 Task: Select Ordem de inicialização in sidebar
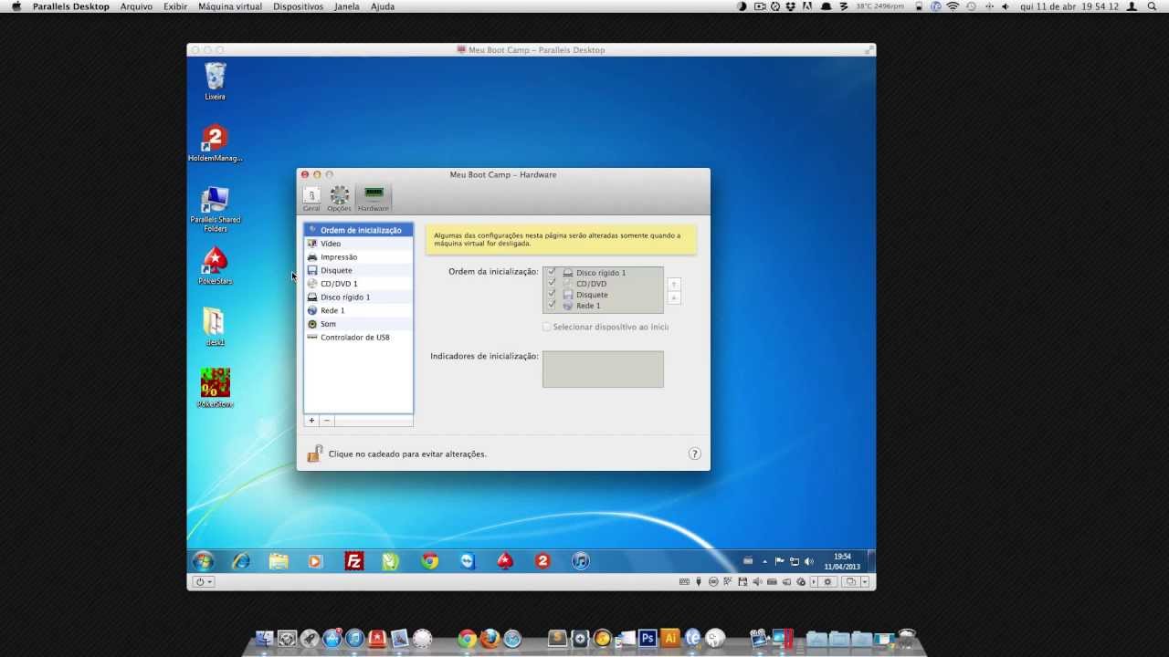358,230
